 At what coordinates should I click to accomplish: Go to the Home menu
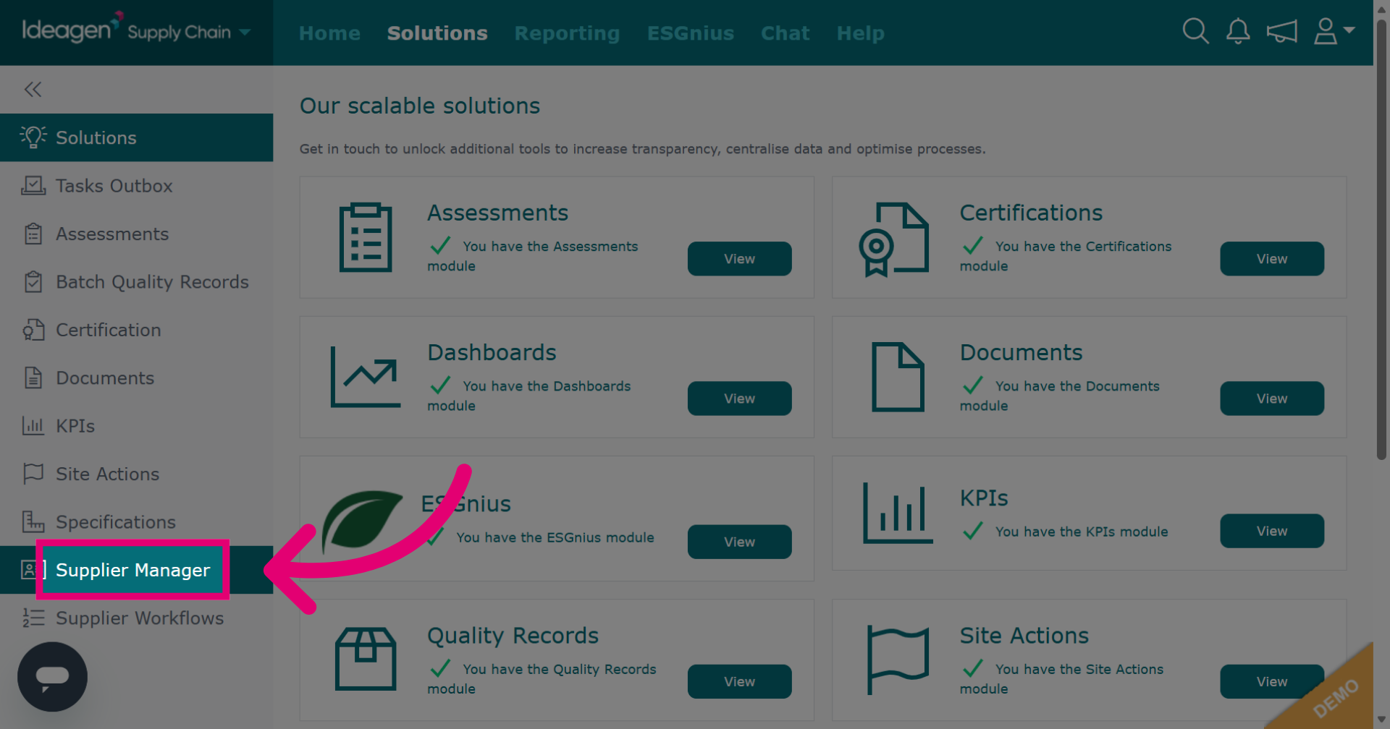pyautogui.click(x=329, y=33)
